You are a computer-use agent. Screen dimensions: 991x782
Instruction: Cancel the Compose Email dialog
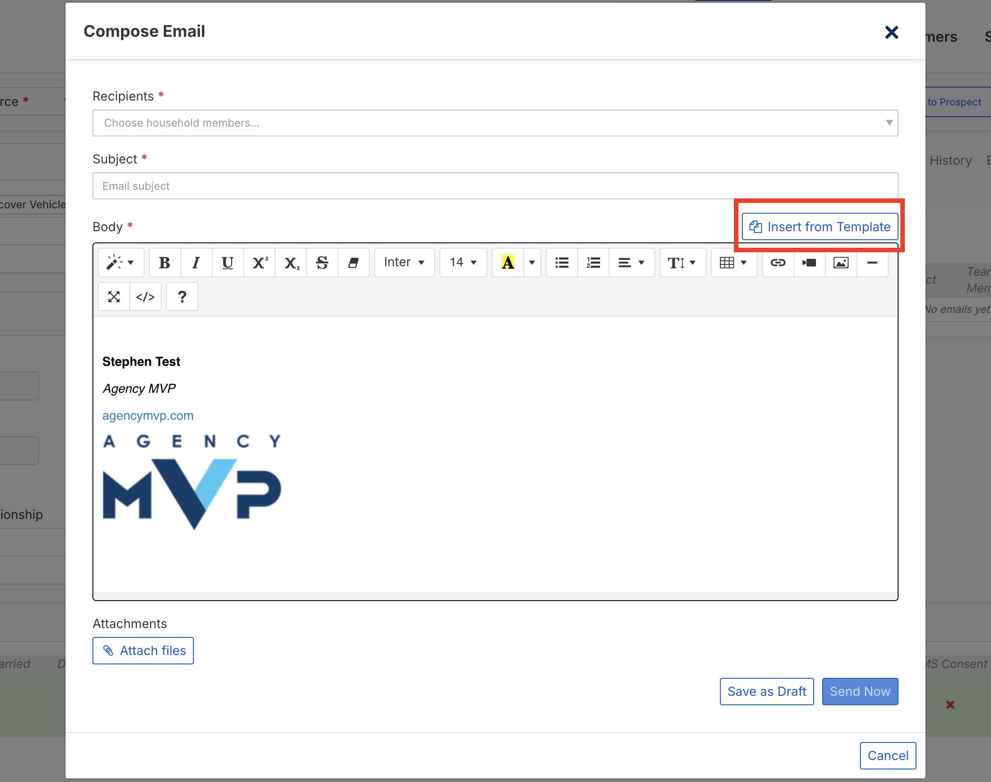point(888,756)
